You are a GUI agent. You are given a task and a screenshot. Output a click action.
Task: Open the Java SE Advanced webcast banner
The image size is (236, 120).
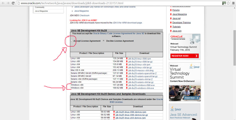click(185, 112)
